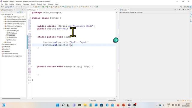Collapse the JAVA_BATCH project
Viewport: 192px width, 108px height.
tap(1, 15)
